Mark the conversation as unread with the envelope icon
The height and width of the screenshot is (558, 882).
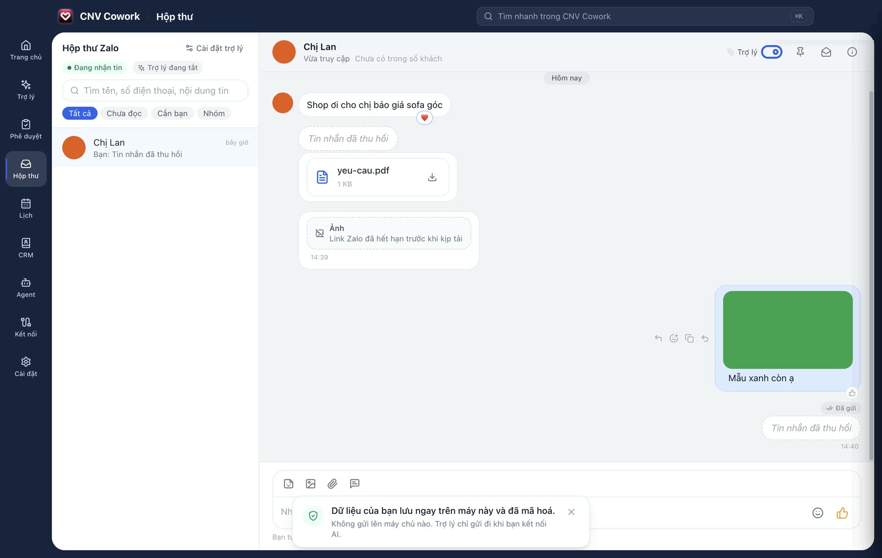(x=826, y=52)
